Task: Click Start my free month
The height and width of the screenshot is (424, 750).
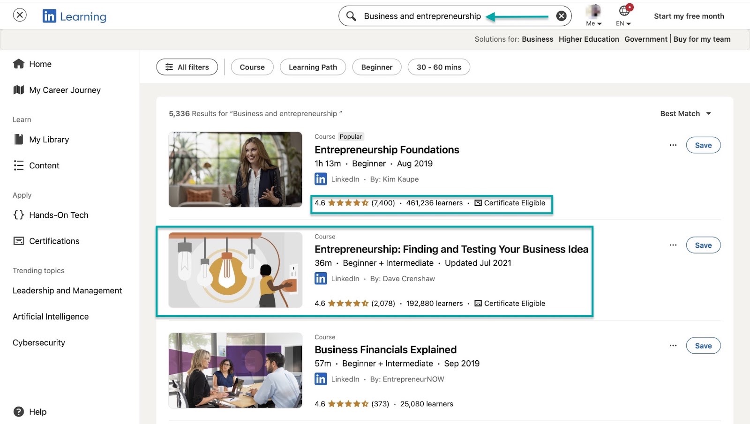Action: [689, 15]
